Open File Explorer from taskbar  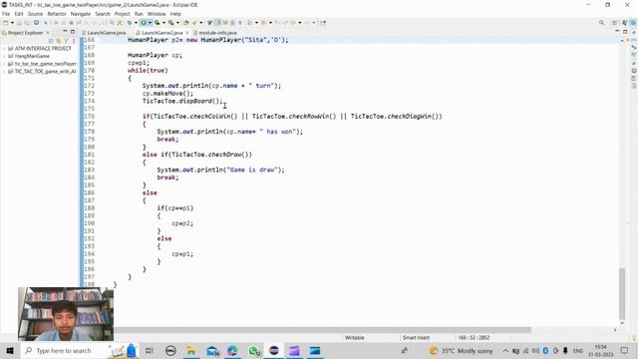click(x=190, y=350)
